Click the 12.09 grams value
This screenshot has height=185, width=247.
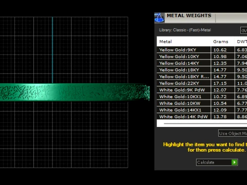(x=220, y=110)
